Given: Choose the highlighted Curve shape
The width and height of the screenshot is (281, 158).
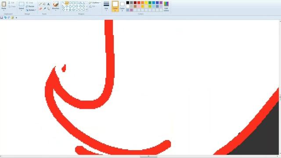Looking at the screenshot, I should (67, 3).
